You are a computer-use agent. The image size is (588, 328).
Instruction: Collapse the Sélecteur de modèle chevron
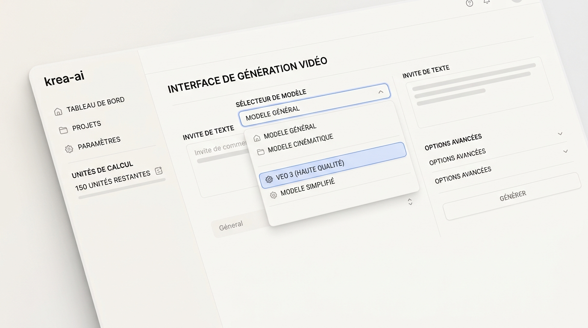381,92
